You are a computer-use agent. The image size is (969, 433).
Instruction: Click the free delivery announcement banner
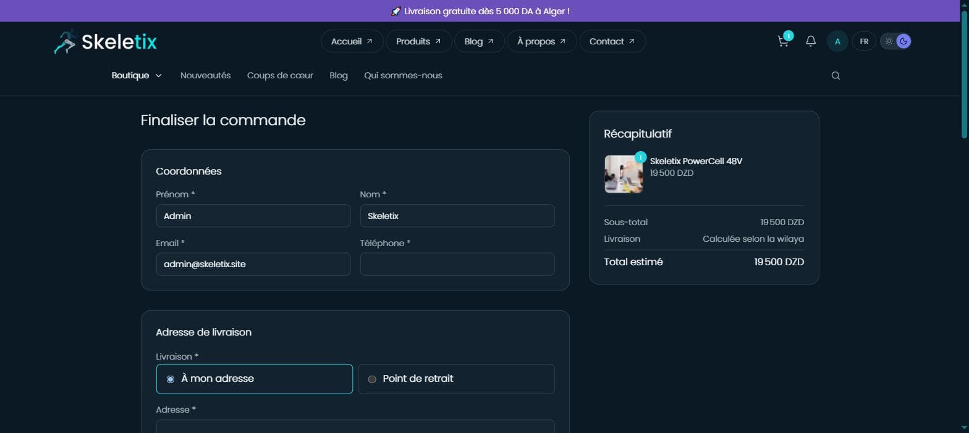pos(480,11)
